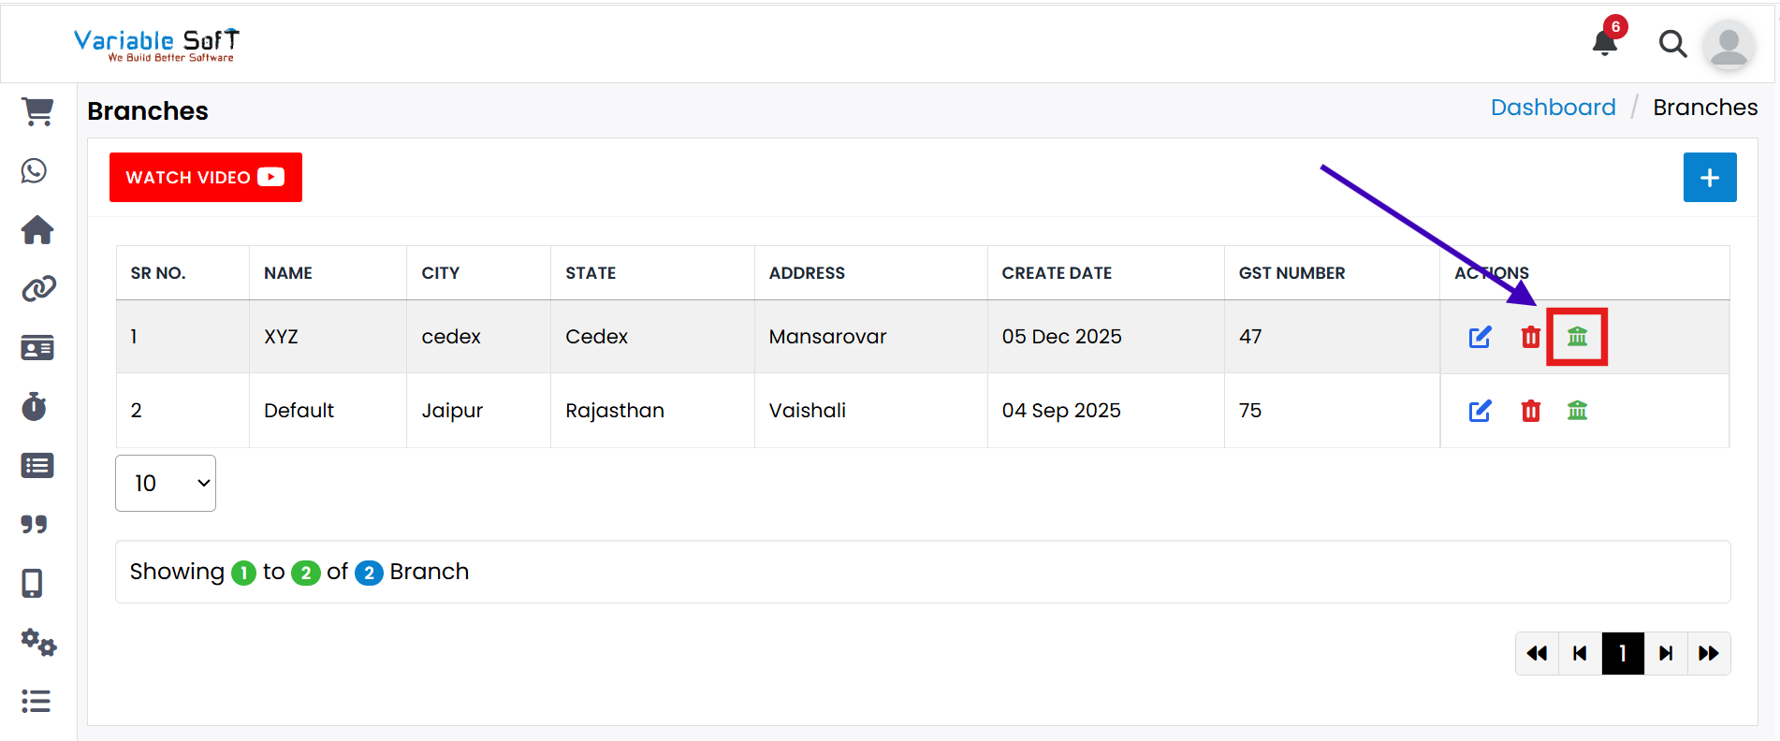This screenshot has height=741, width=1780.
Task: Click the search magnifier icon in header
Action: coord(1673,43)
